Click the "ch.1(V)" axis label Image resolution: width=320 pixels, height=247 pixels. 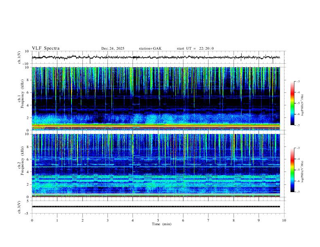[19, 57]
